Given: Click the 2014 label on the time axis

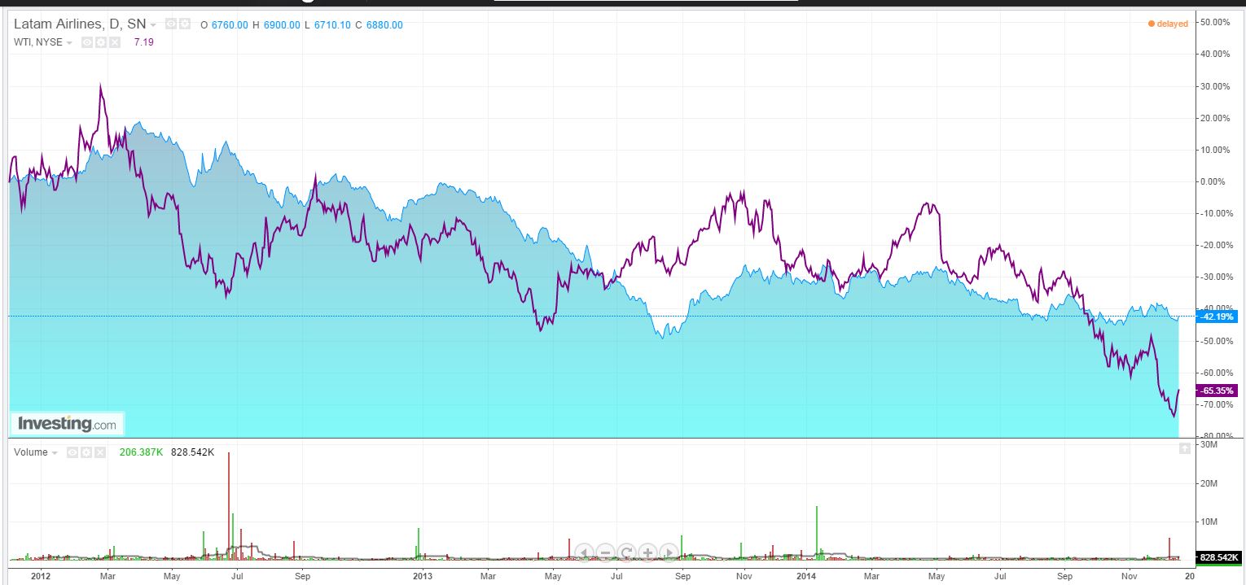Looking at the screenshot, I should [x=805, y=576].
